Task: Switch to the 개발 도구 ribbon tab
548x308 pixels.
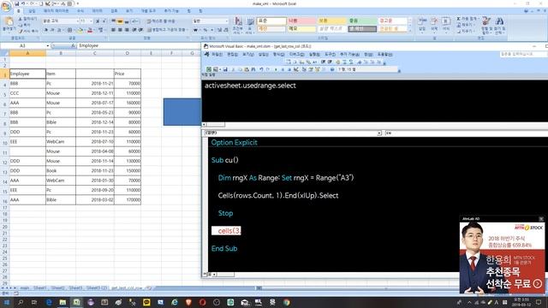Action: pyautogui.click(x=148, y=11)
